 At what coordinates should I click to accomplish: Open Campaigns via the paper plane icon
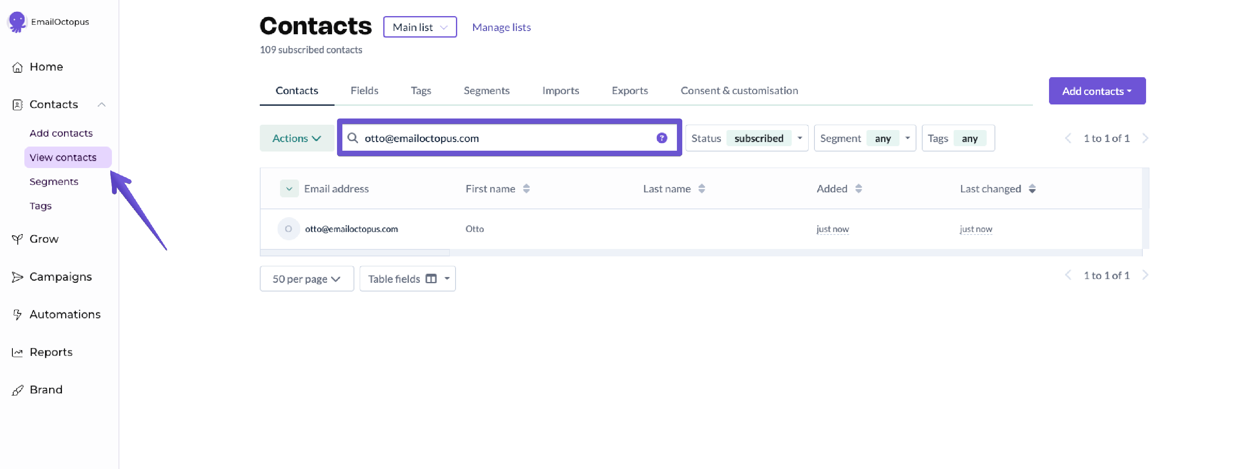(17, 277)
